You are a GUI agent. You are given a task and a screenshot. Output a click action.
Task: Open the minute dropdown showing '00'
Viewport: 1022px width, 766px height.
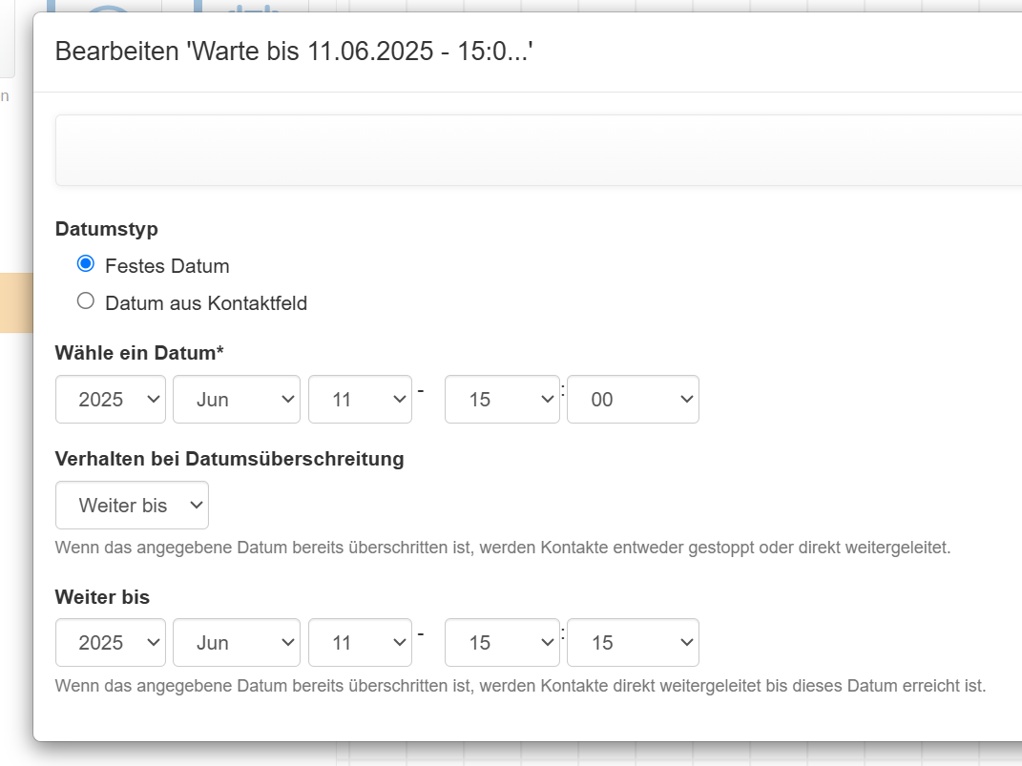[633, 399]
